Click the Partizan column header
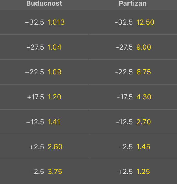The image size is (177, 184). coord(133,4)
